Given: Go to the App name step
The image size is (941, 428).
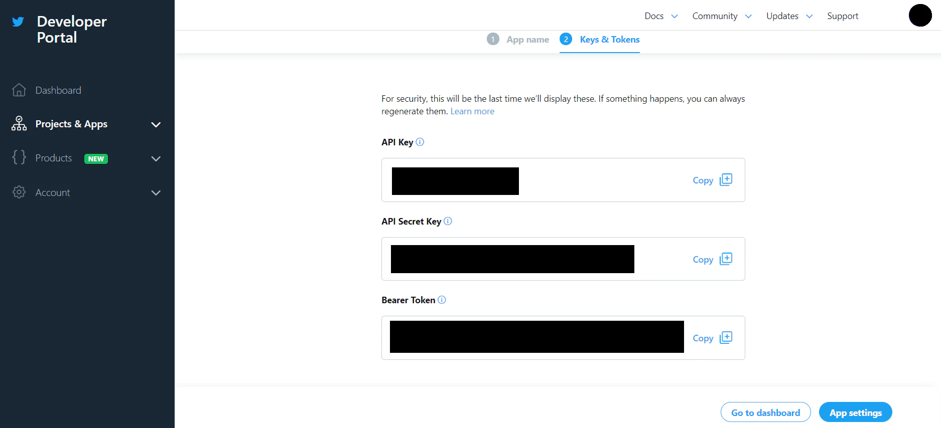Looking at the screenshot, I should (518, 39).
